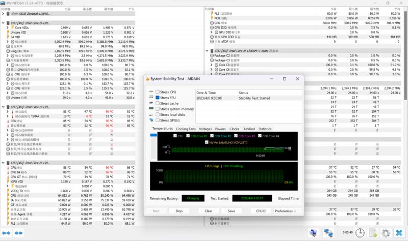Screen dimensions: 408x241
Task: Expand the Core C0 residency row
Action: (212, 65)
